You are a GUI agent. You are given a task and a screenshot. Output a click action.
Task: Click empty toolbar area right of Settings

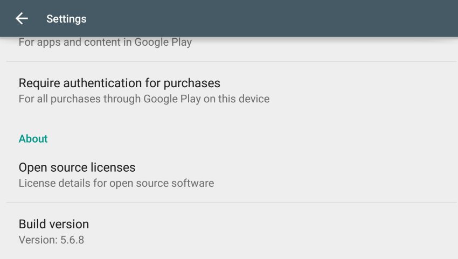click(269, 19)
